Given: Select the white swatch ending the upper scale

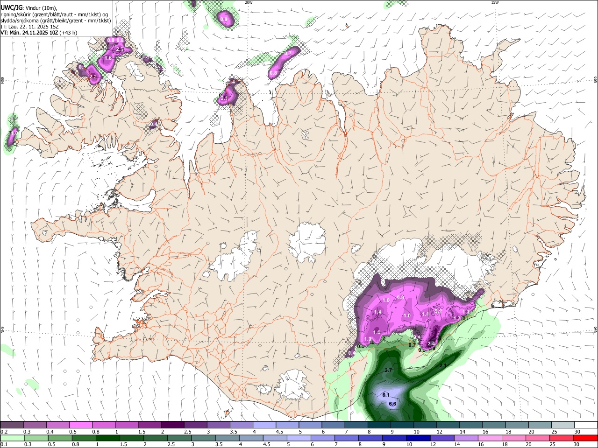Looking at the screenshot, I should [586, 425].
